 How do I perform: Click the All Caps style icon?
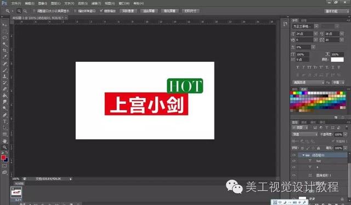309,67
